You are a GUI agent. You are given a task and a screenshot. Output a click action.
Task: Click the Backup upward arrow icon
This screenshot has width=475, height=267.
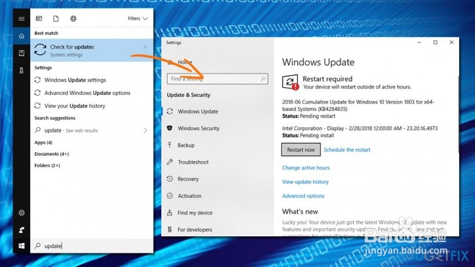(x=169, y=145)
